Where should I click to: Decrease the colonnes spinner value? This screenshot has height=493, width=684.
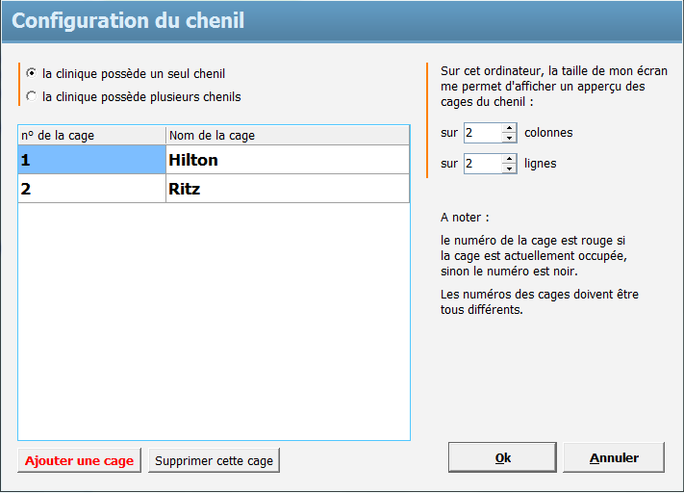509,138
